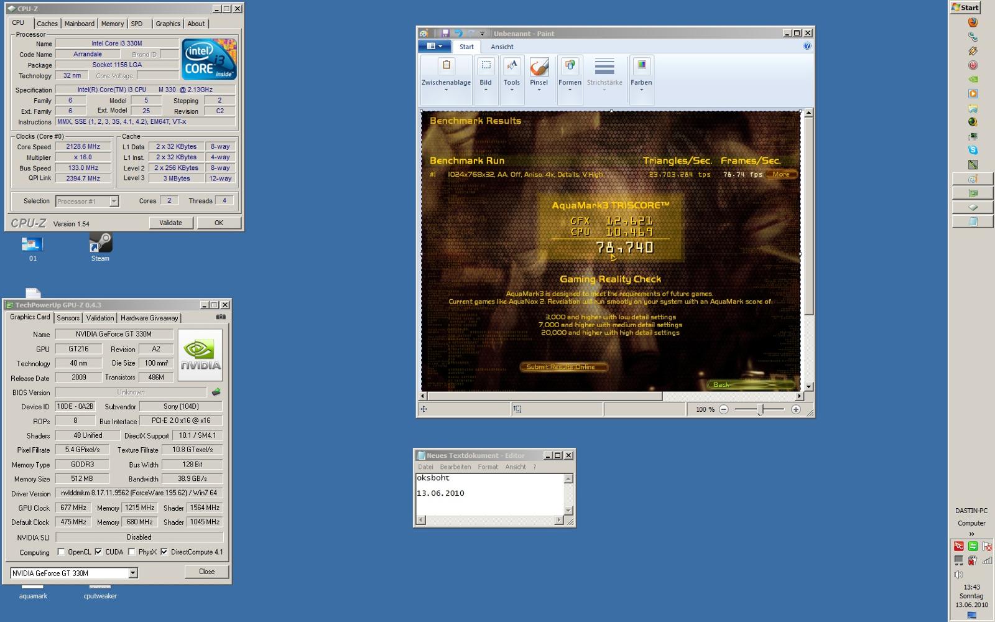Image resolution: width=995 pixels, height=622 pixels.
Task: Open the Processor #1 selection dropdown in CPU-Z
Action: [87, 201]
